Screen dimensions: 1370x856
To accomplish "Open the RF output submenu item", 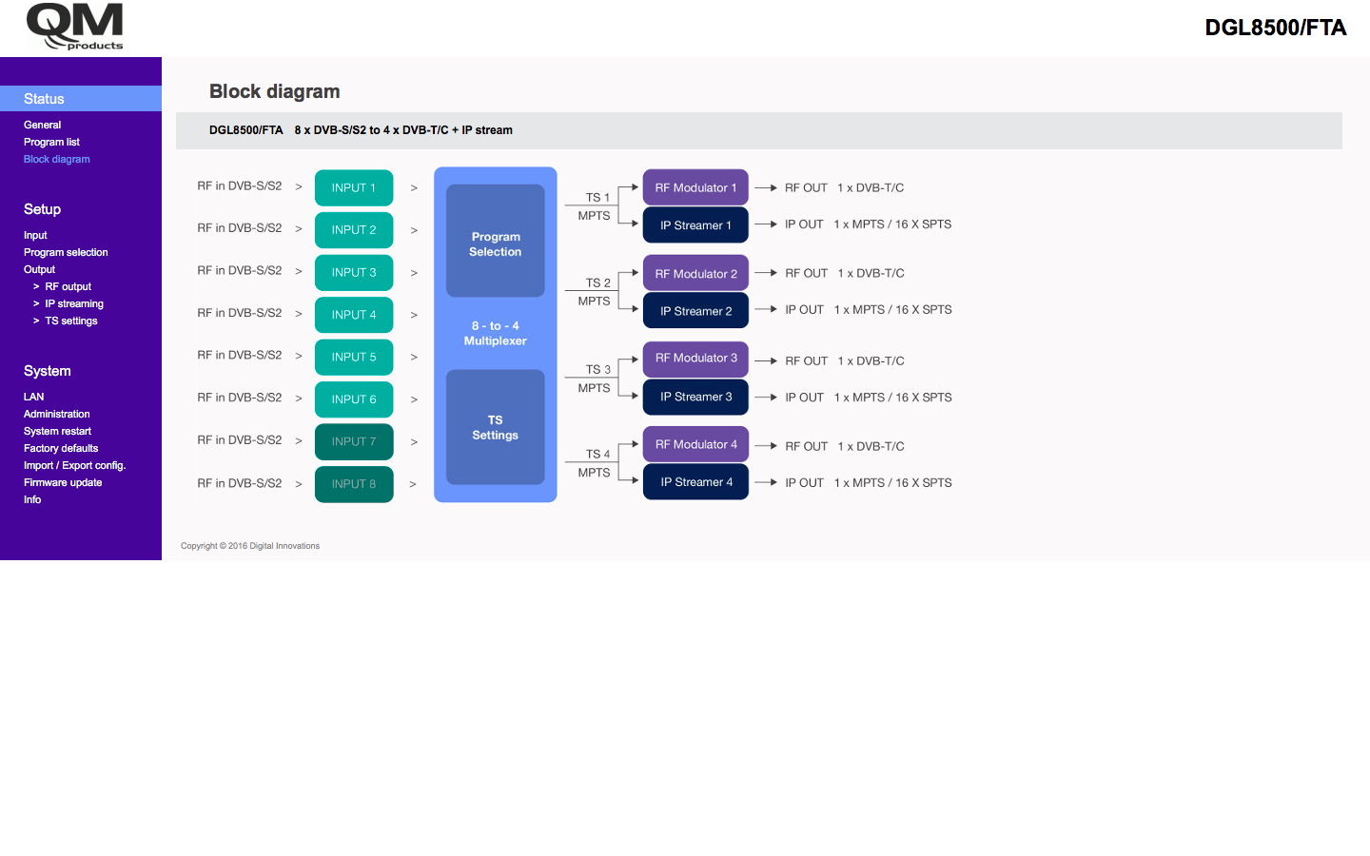I will [68, 286].
